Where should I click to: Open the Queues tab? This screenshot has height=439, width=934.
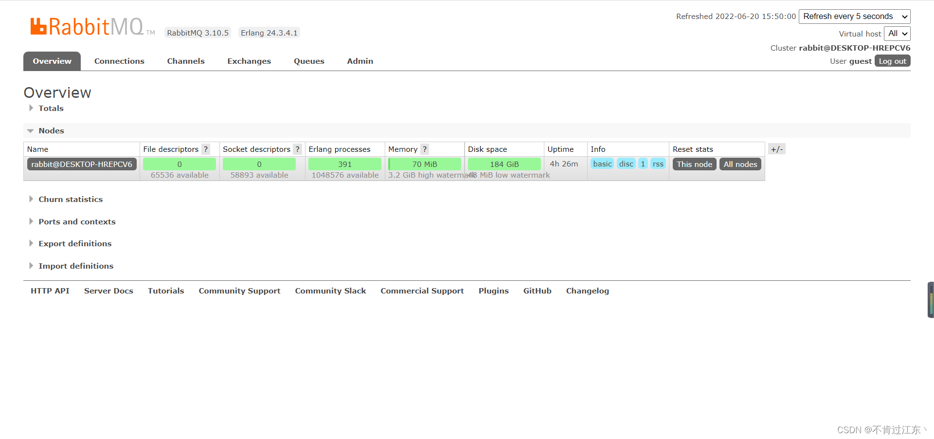coord(309,61)
